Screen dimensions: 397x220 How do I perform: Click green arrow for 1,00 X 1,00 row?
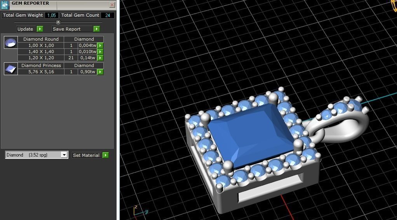100,45
